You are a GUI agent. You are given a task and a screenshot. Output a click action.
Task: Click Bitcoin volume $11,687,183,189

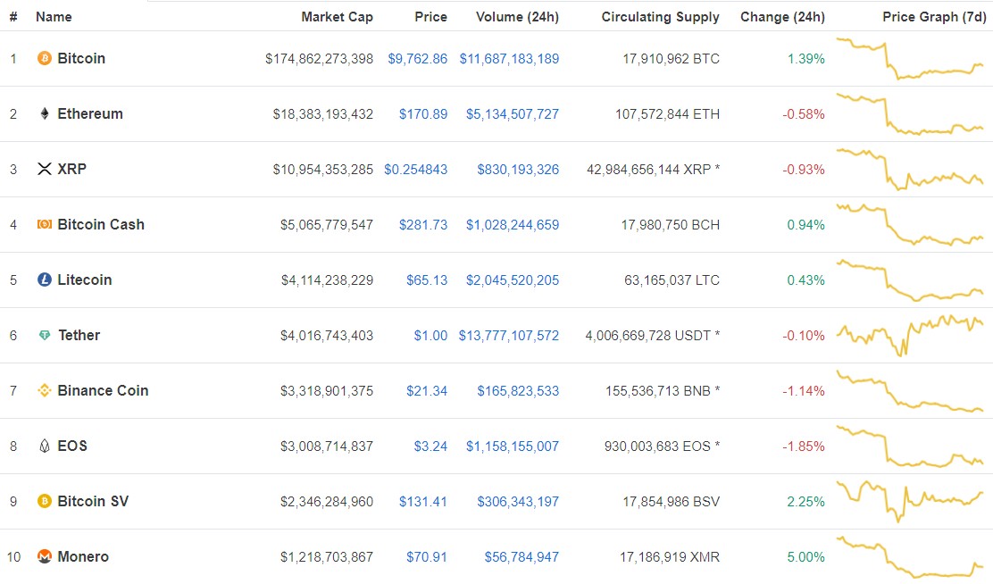point(509,59)
